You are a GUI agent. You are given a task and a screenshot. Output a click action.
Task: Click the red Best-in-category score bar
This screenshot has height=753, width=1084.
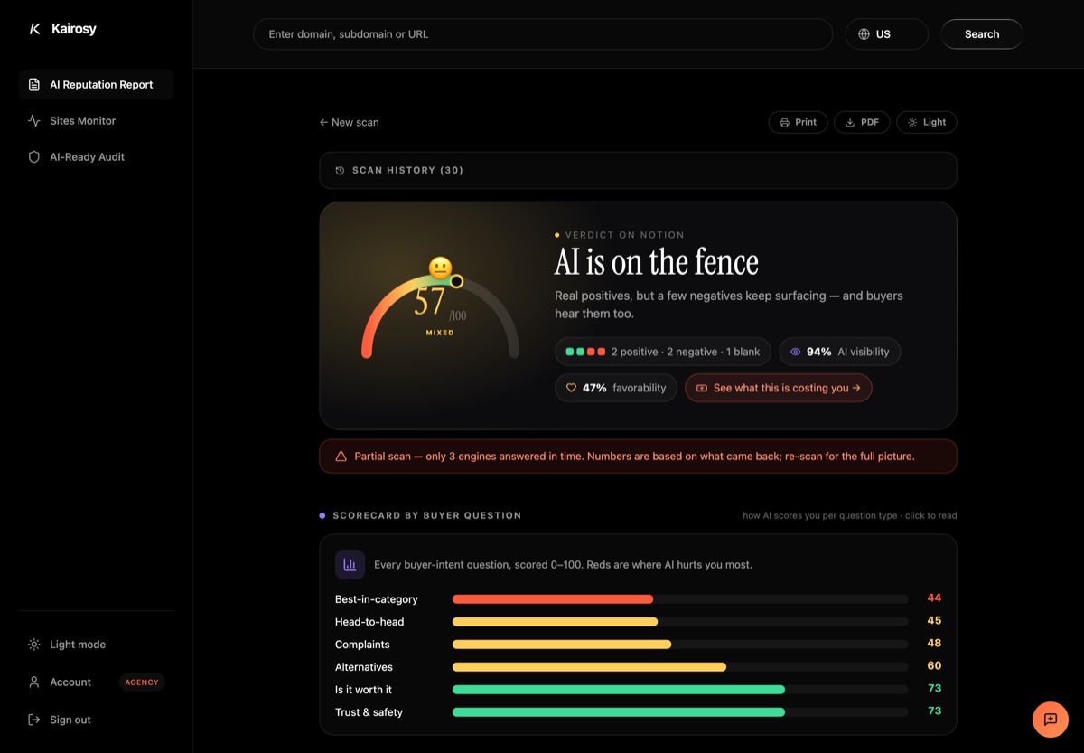point(553,598)
